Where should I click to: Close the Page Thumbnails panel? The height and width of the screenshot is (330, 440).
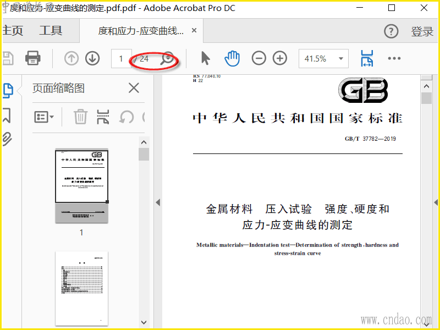pyautogui.click(x=134, y=88)
